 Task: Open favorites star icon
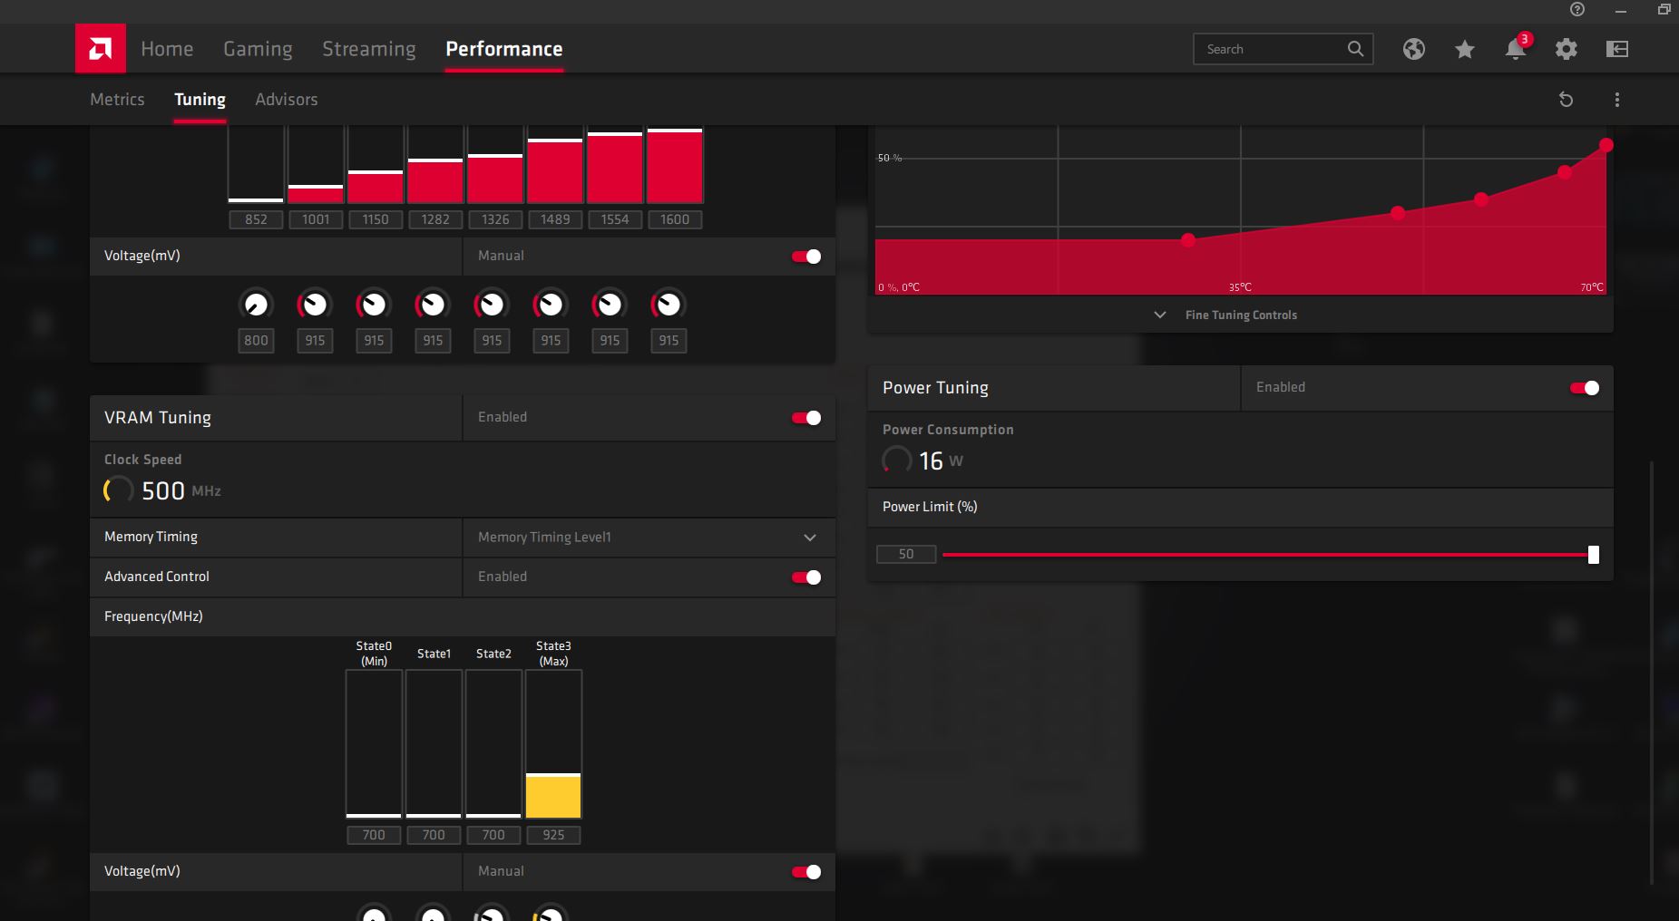coord(1464,49)
